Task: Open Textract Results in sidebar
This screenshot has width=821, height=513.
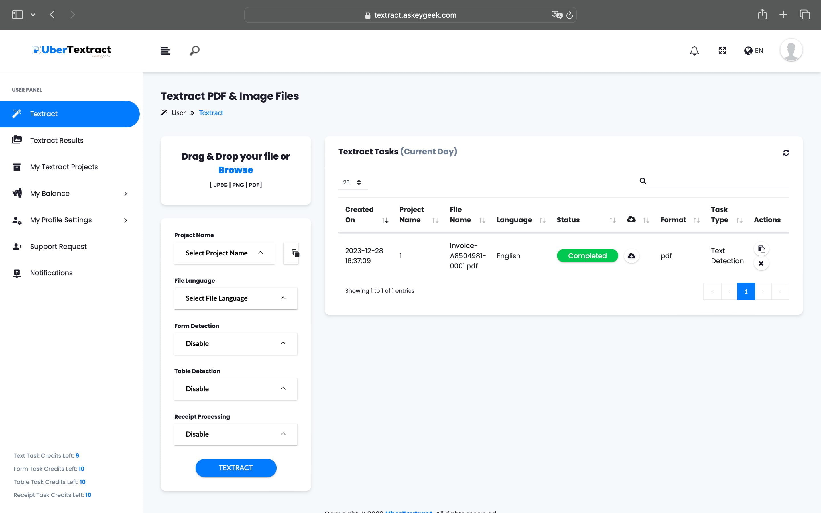Action: 56,141
